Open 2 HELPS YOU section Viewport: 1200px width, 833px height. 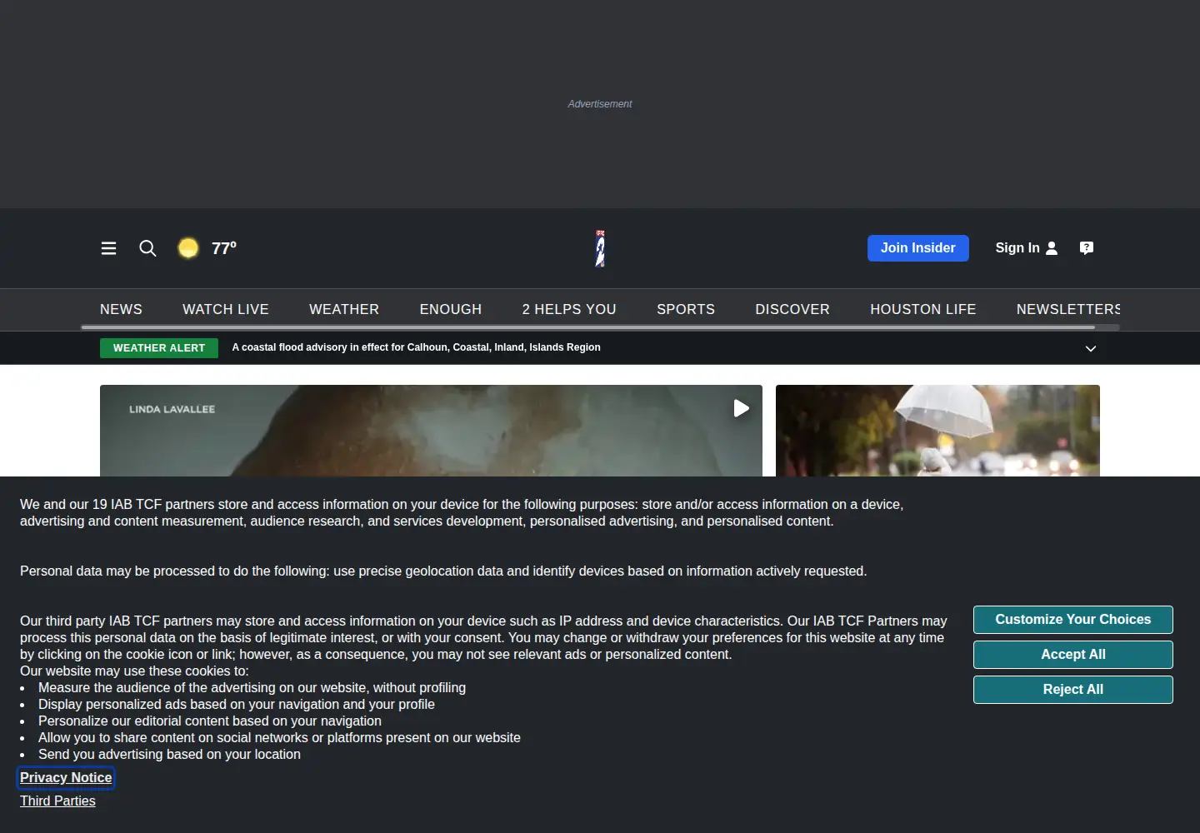pos(569,309)
